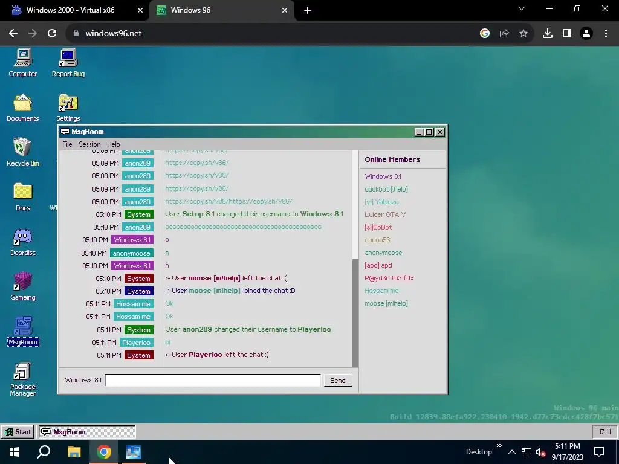
Task: Open the Help menu in MsgRoom
Action: (113, 144)
